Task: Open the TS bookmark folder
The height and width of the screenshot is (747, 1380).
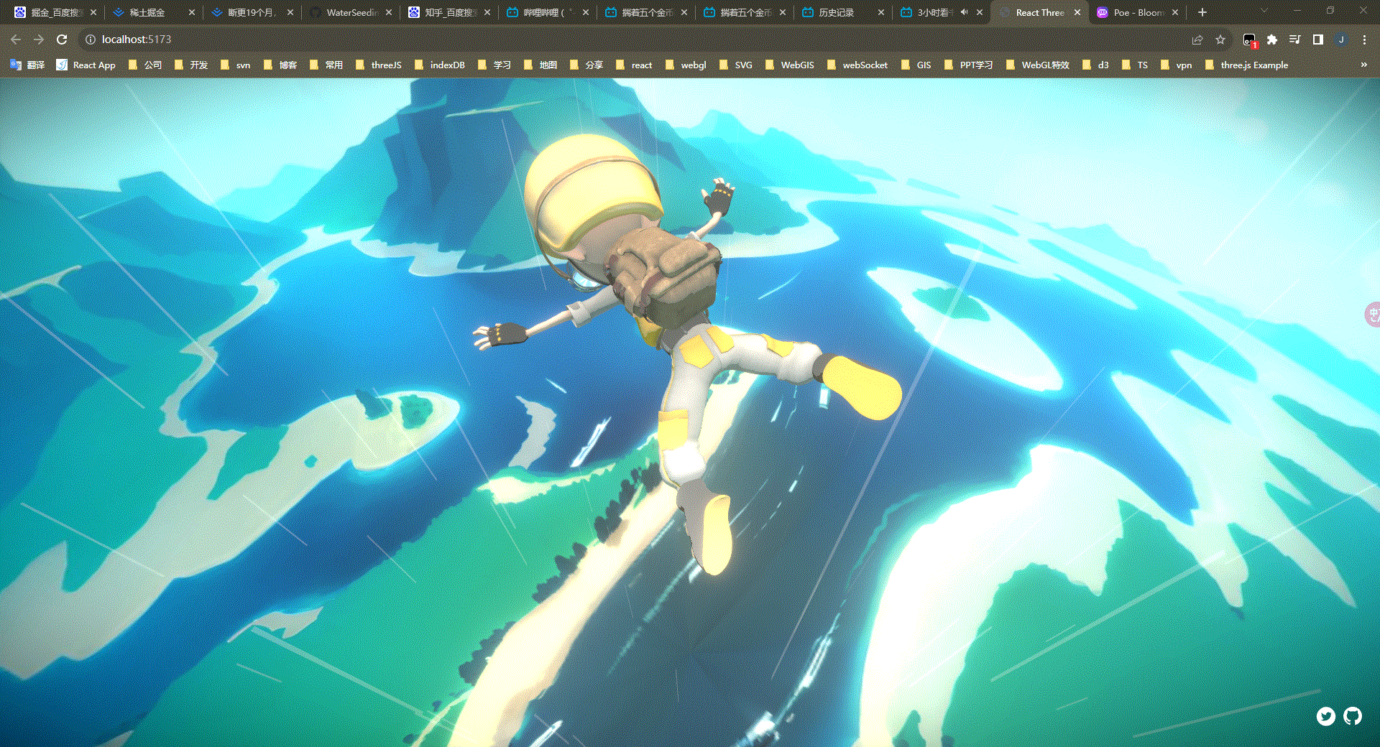Action: 1135,65
